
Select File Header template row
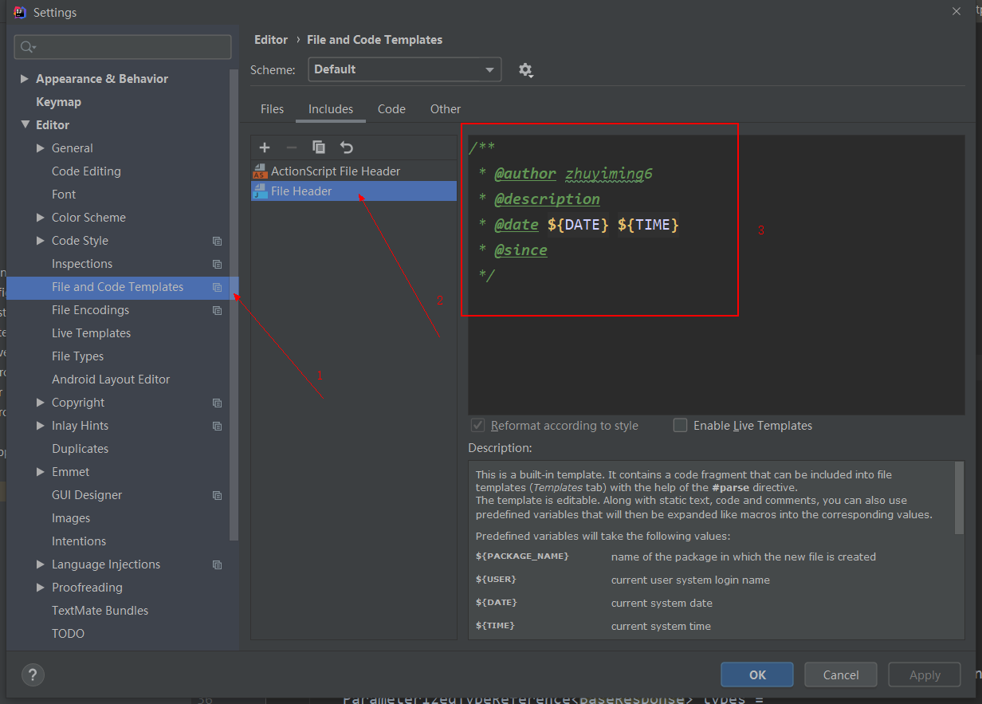tap(354, 191)
